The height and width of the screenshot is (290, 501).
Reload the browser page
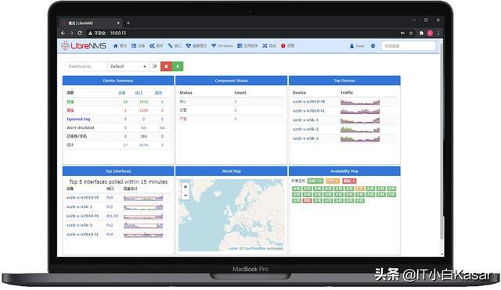click(80, 33)
